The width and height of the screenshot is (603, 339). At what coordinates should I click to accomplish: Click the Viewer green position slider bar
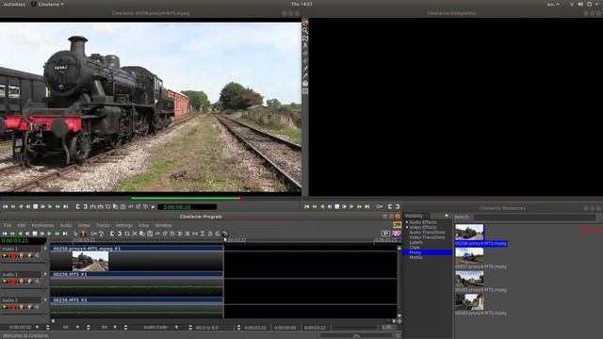pyautogui.click(x=186, y=199)
